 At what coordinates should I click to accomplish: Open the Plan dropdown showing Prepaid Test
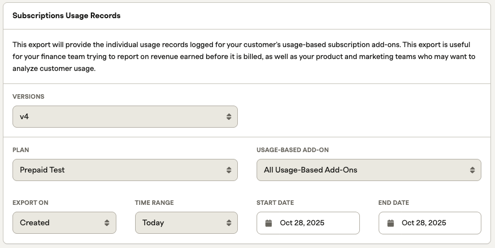tap(125, 170)
